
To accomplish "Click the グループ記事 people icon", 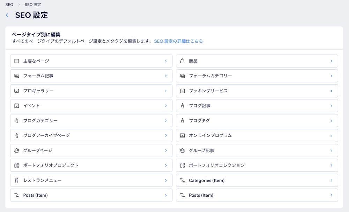I will 182,150.
